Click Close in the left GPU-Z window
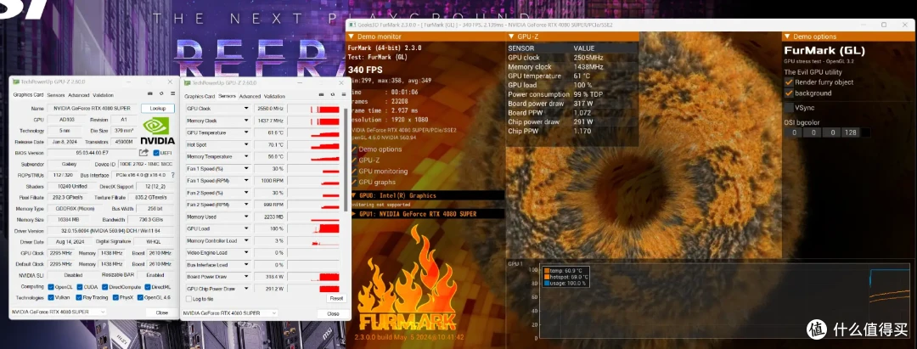 (x=162, y=312)
